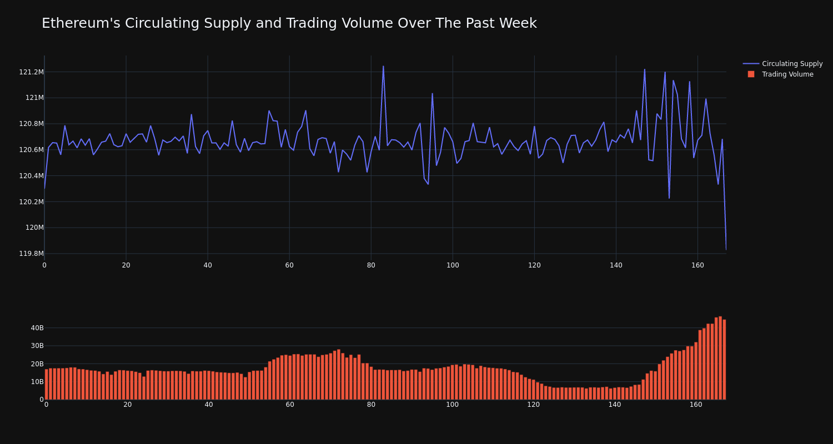Screen dimensions: 833x444
Task: Click the red square legend swatch
Action: (751, 74)
